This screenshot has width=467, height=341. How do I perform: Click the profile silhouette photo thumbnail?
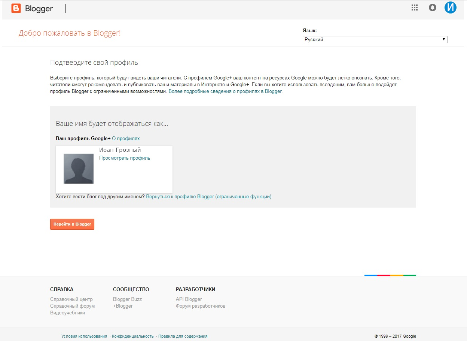point(79,169)
